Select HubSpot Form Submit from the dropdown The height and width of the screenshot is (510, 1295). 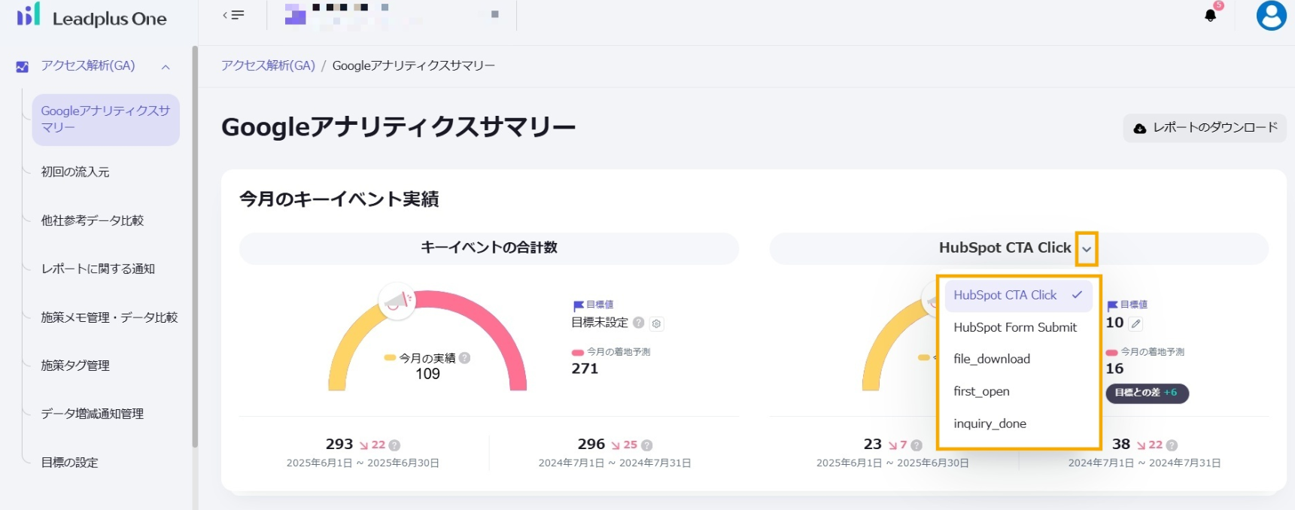tap(1015, 327)
